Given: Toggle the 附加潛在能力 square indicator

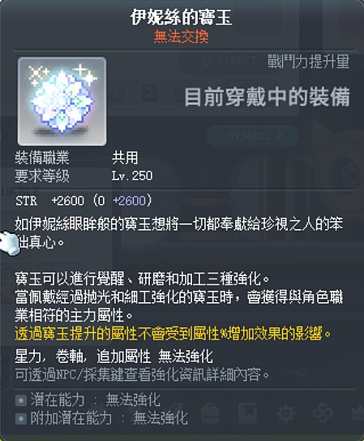Looking at the screenshot, I should 21,418.
